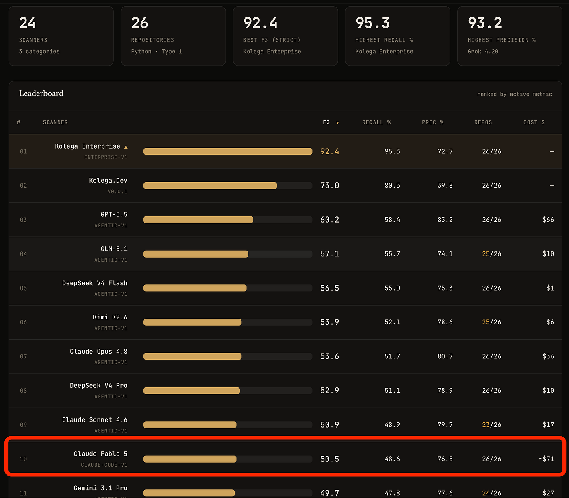
Task: Click the $1 cost for DeepSeek V4 Flash
Action: pyautogui.click(x=550, y=288)
